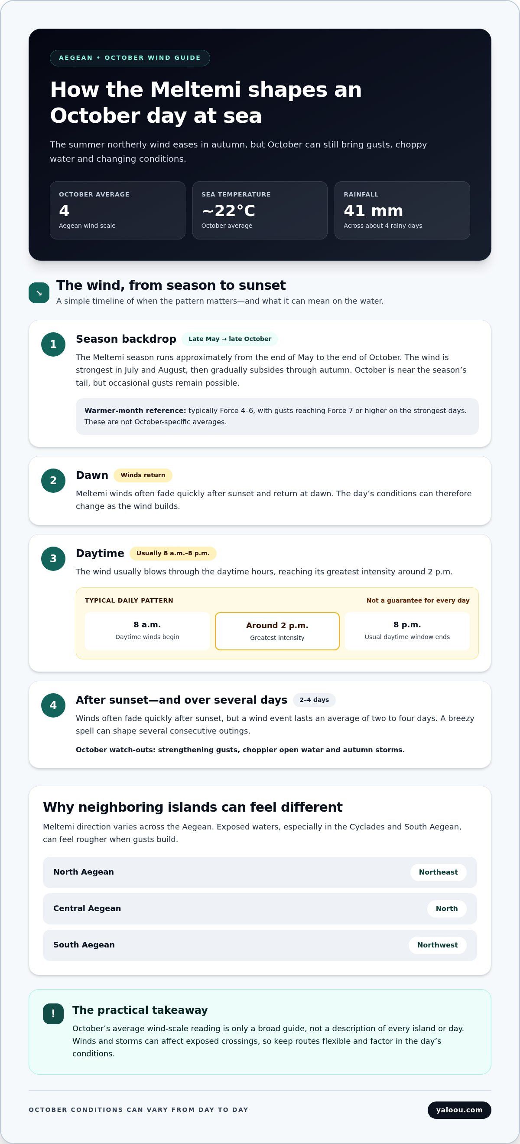Screen dimensions: 520x1144
Task: Select the Rainfall 41 mm card
Action: (402, 210)
